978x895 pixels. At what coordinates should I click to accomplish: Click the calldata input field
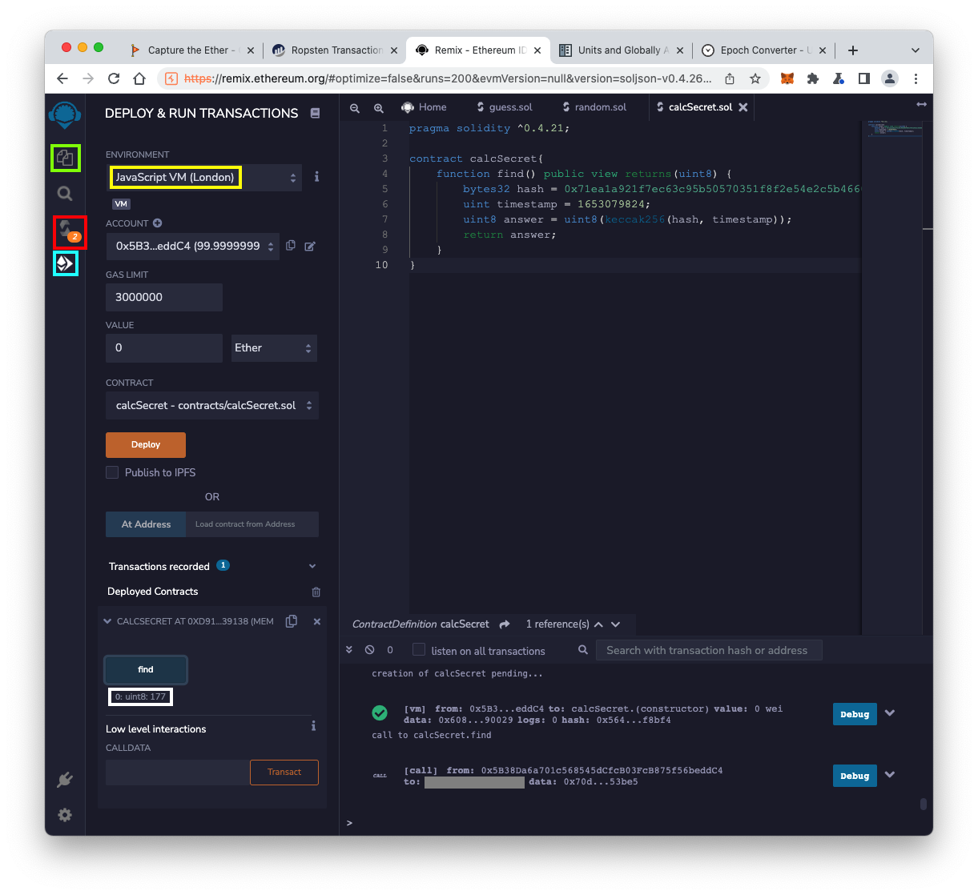(x=178, y=773)
